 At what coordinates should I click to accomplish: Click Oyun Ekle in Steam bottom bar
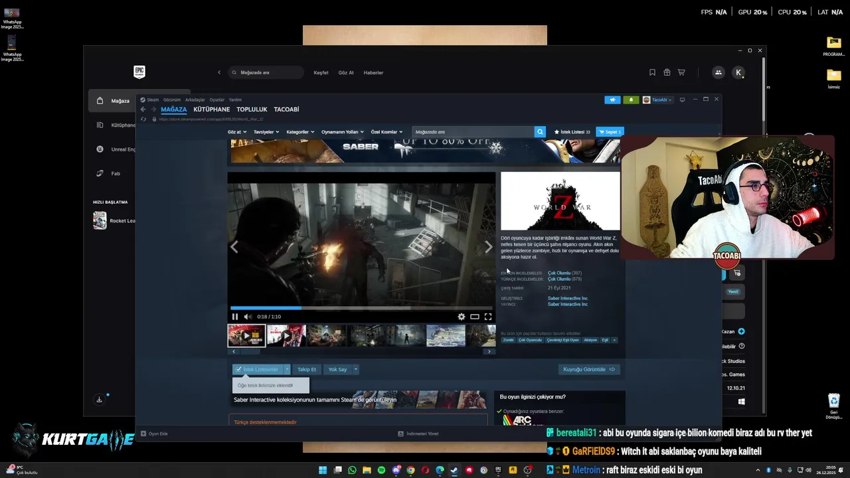[x=154, y=434]
